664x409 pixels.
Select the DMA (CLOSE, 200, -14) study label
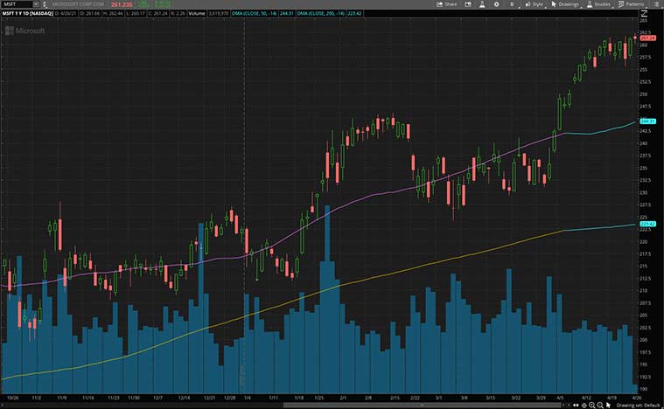point(320,13)
